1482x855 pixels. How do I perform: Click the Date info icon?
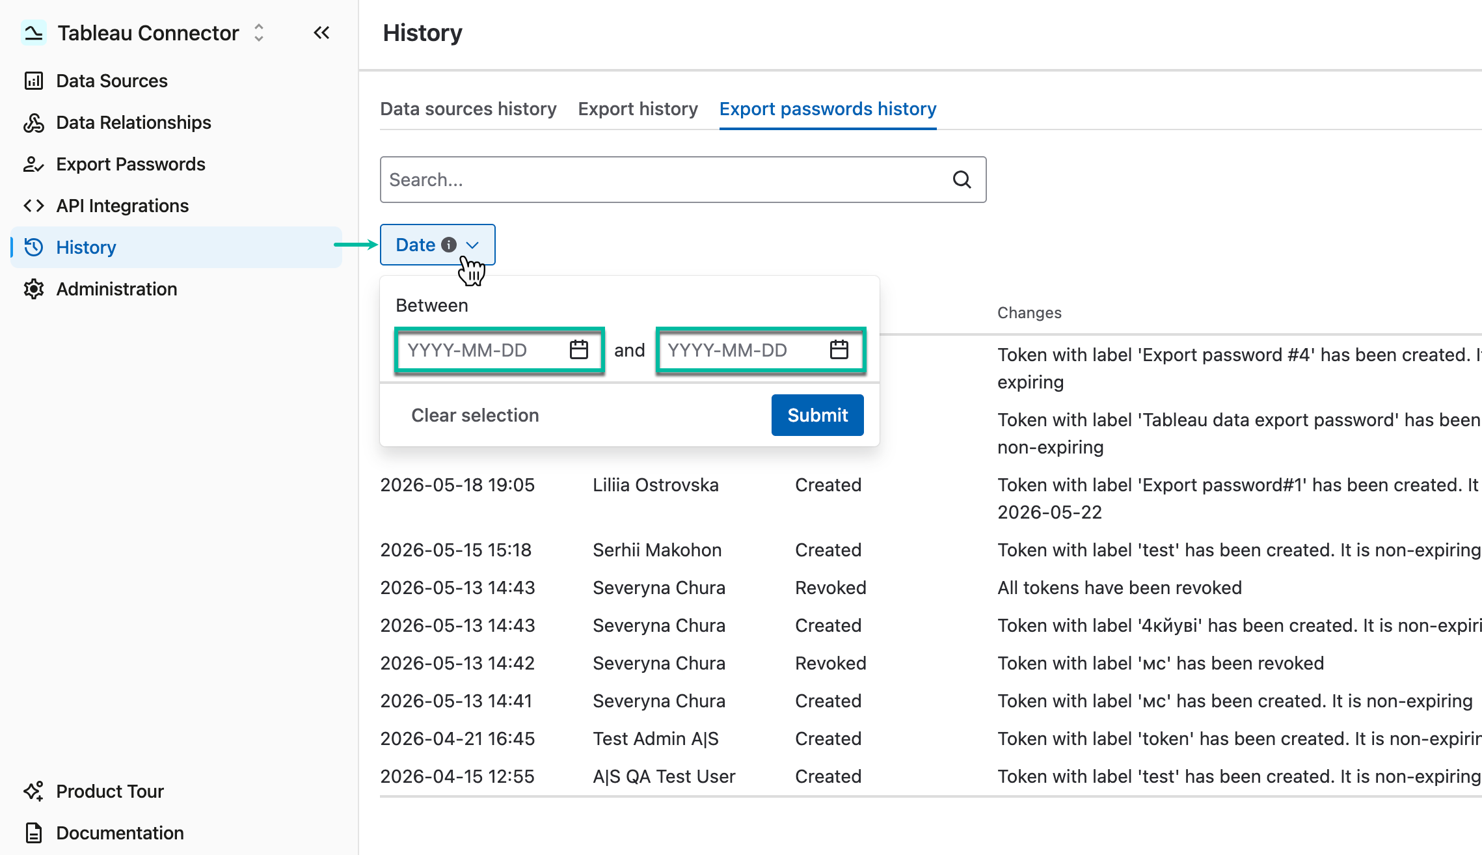click(x=449, y=245)
